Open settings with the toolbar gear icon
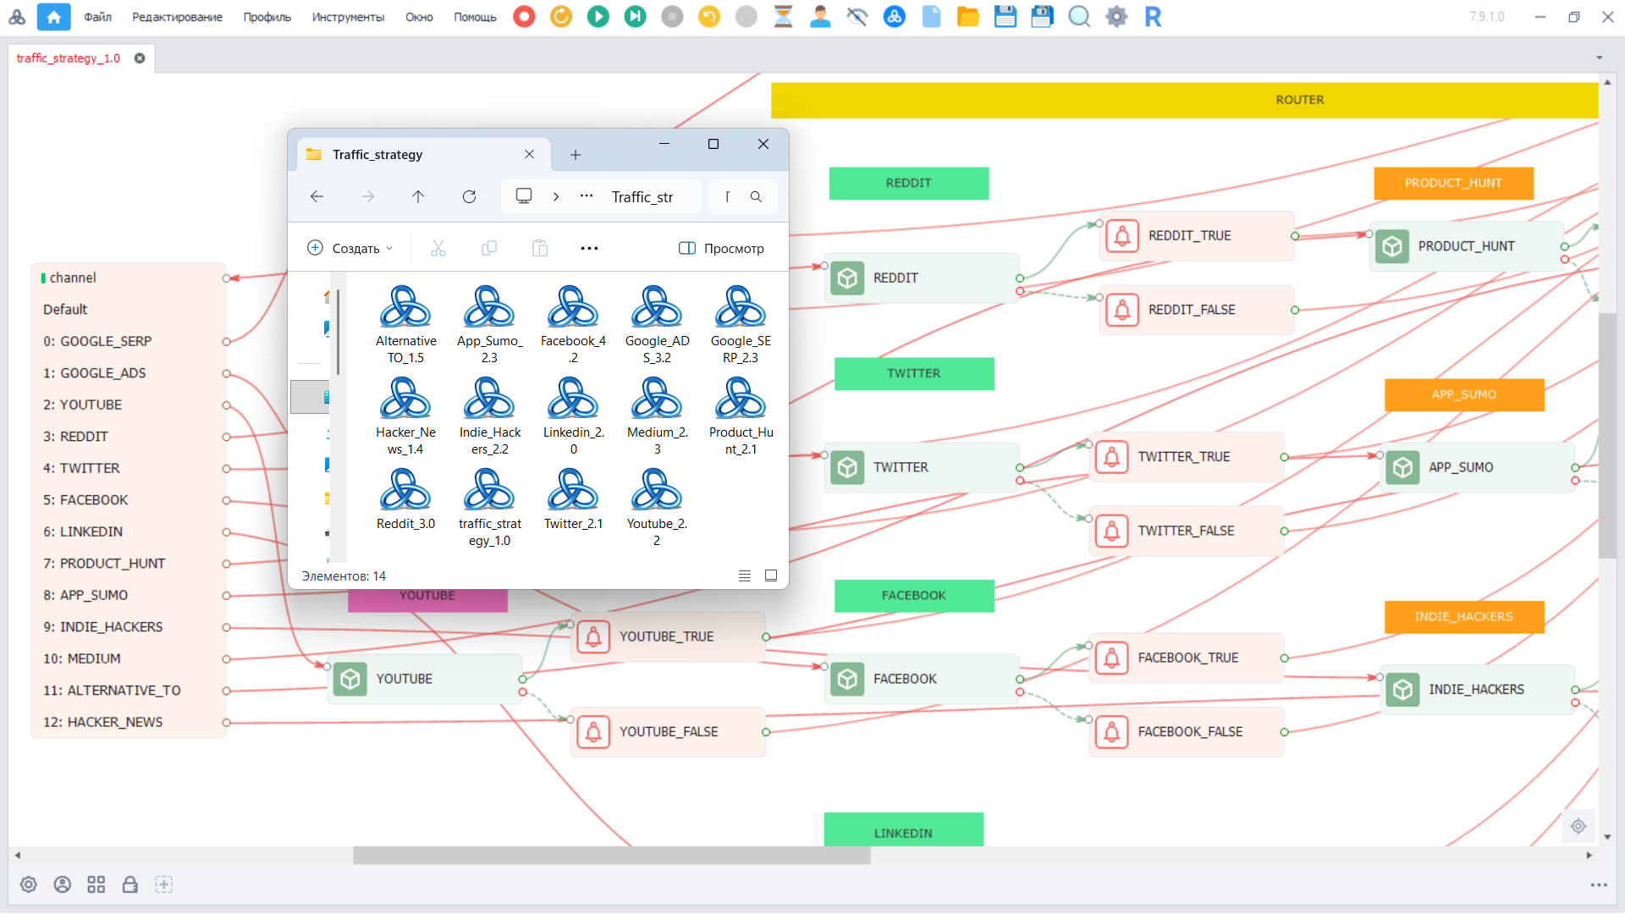The height and width of the screenshot is (914, 1625). pos(1116,17)
